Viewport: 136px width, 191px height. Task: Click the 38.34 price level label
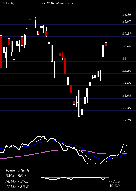click(x=127, y=14)
